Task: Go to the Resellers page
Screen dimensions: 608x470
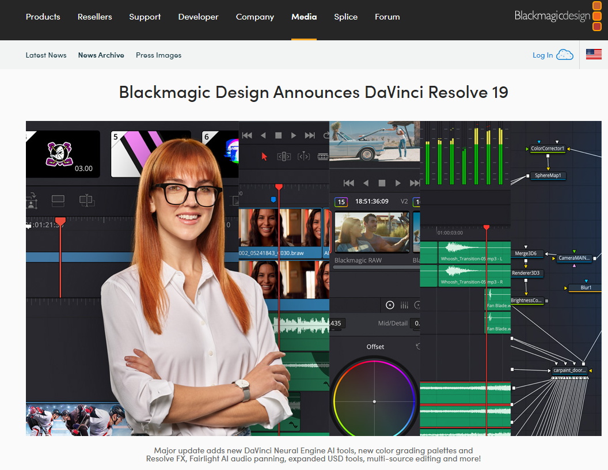Action: click(x=94, y=17)
